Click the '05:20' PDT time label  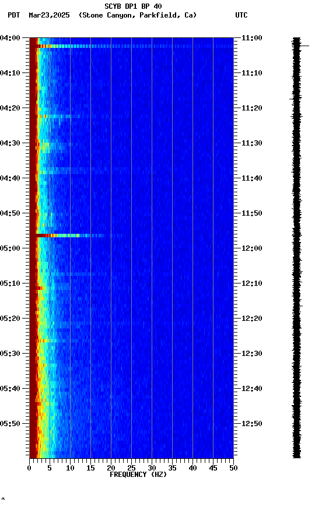(x=10, y=319)
